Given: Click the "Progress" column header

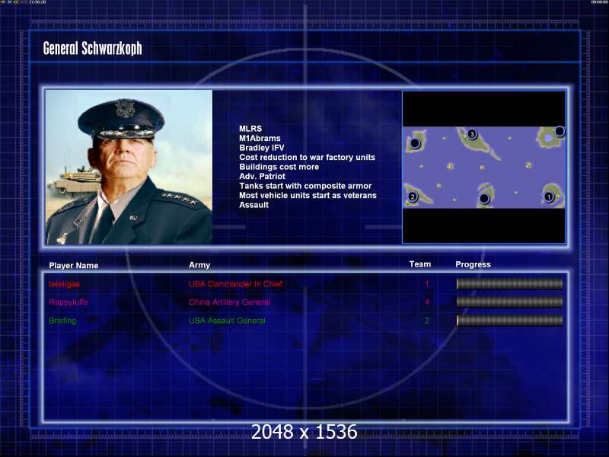Looking at the screenshot, I should point(473,264).
